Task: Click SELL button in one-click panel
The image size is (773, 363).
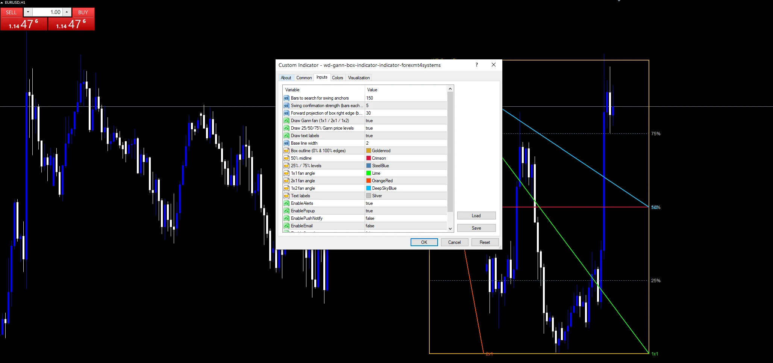Action: (x=11, y=12)
